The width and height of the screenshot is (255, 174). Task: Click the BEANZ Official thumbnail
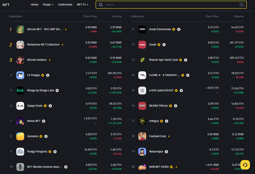tap(142, 106)
